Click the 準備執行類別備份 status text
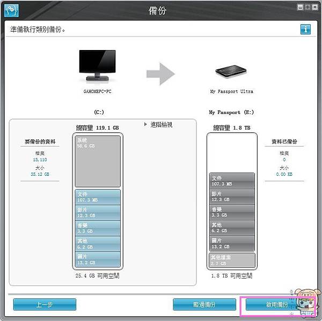The image size is (322, 321). pyautogui.click(x=38, y=30)
